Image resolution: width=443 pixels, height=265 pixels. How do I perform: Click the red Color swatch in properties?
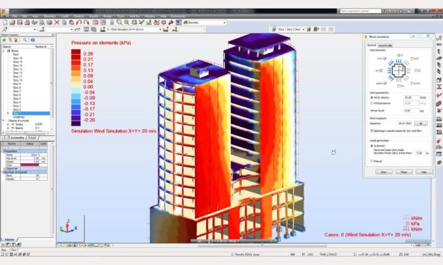29,164
